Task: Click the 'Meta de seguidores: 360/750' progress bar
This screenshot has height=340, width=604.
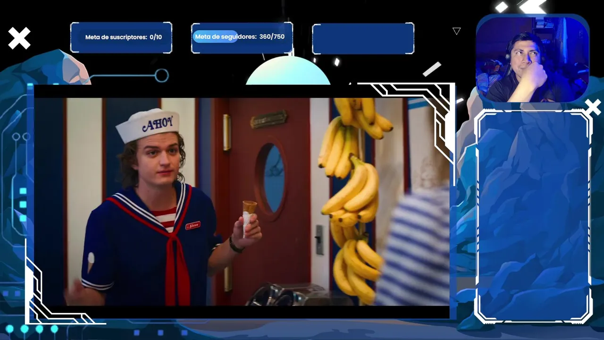Action: [242, 37]
